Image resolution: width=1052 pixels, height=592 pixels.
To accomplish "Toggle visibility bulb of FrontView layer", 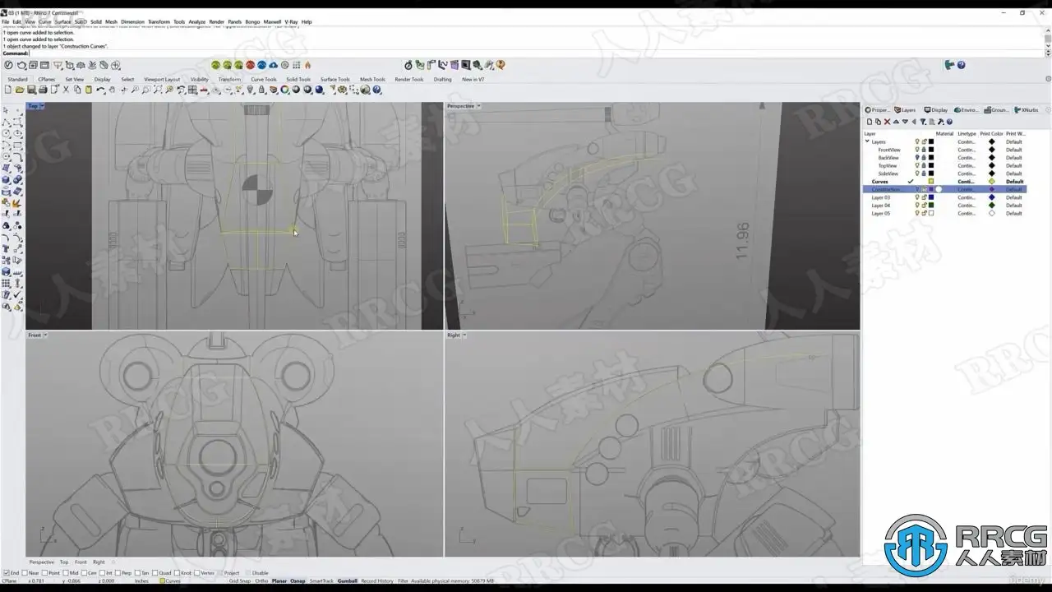I will [x=917, y=150].
